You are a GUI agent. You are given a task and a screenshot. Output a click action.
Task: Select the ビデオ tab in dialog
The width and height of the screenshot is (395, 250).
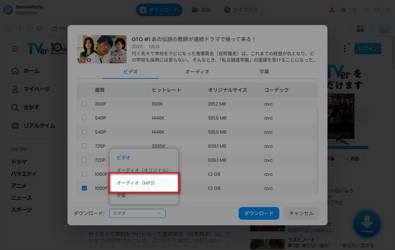pos(131,72)
